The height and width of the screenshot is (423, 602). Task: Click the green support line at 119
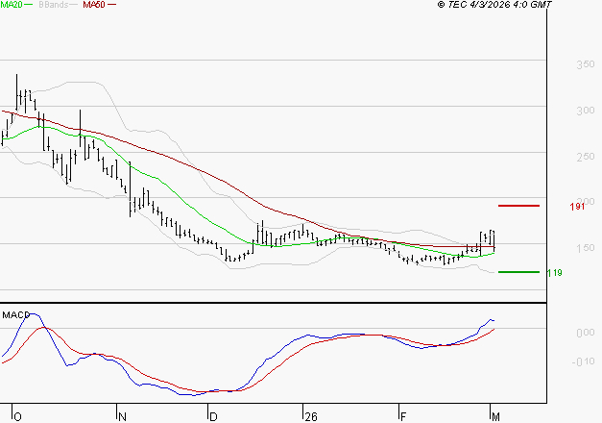pyautogui.click(x=518, y=272)
